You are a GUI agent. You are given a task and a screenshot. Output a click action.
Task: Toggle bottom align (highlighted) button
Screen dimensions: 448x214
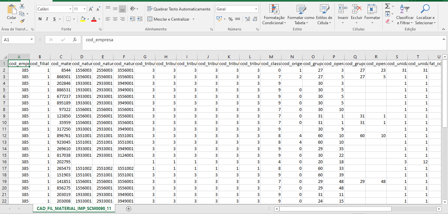coord(122,9)
